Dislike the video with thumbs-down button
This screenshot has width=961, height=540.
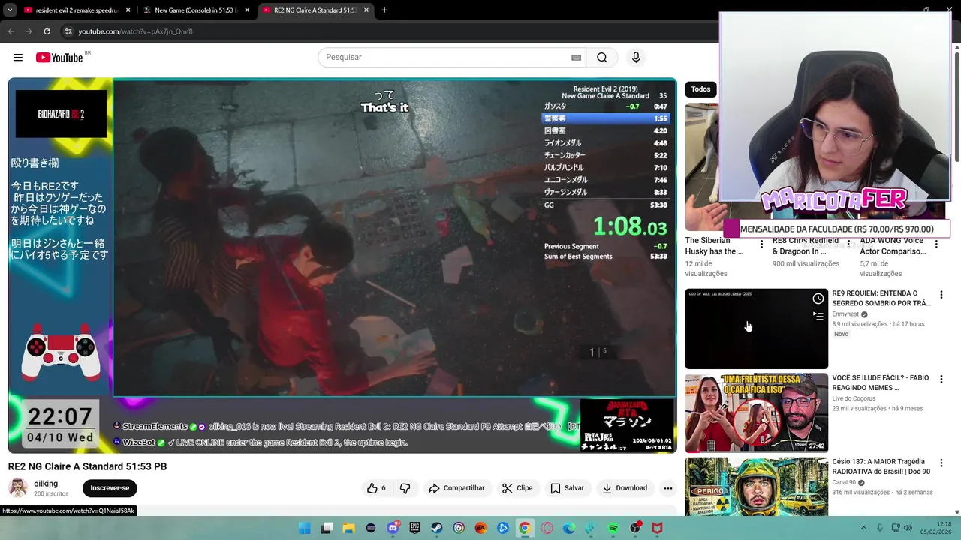[405, 488]
